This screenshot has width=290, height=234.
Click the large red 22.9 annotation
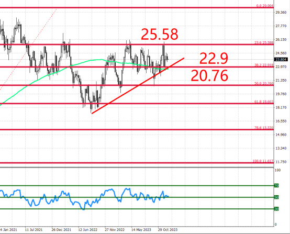point(214,59)
